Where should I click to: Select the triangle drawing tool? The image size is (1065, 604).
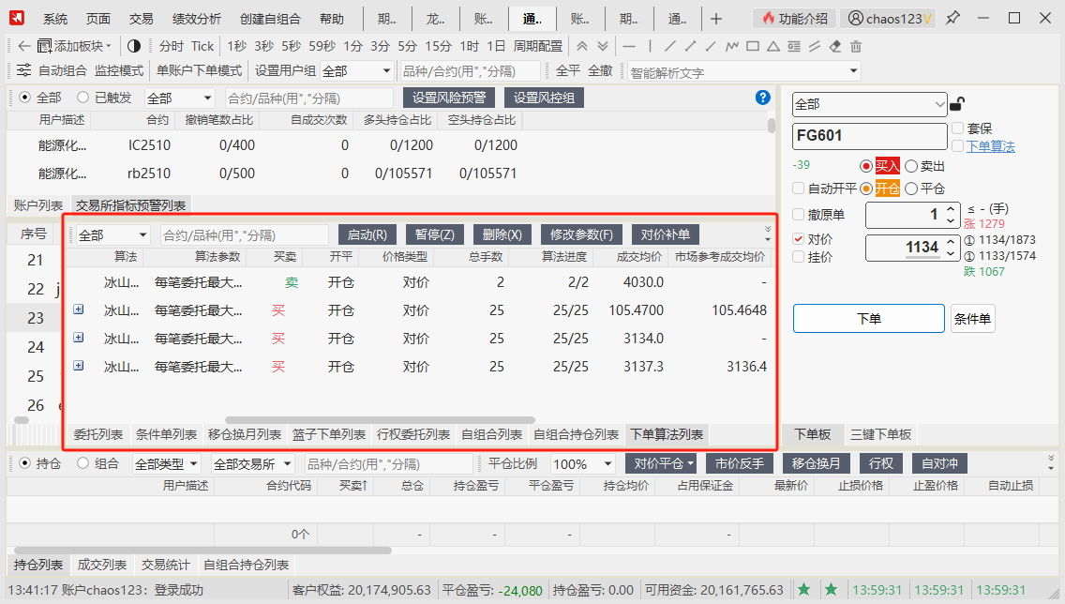tap(772, 46)
